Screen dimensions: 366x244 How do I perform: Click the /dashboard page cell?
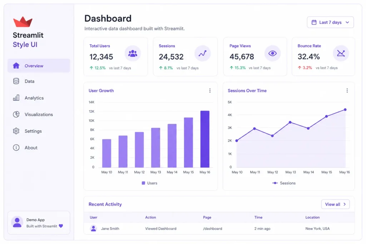point(212,228)
